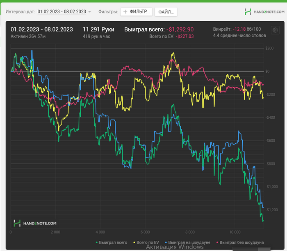Click the '11 291 Руки' hands count

98,29
